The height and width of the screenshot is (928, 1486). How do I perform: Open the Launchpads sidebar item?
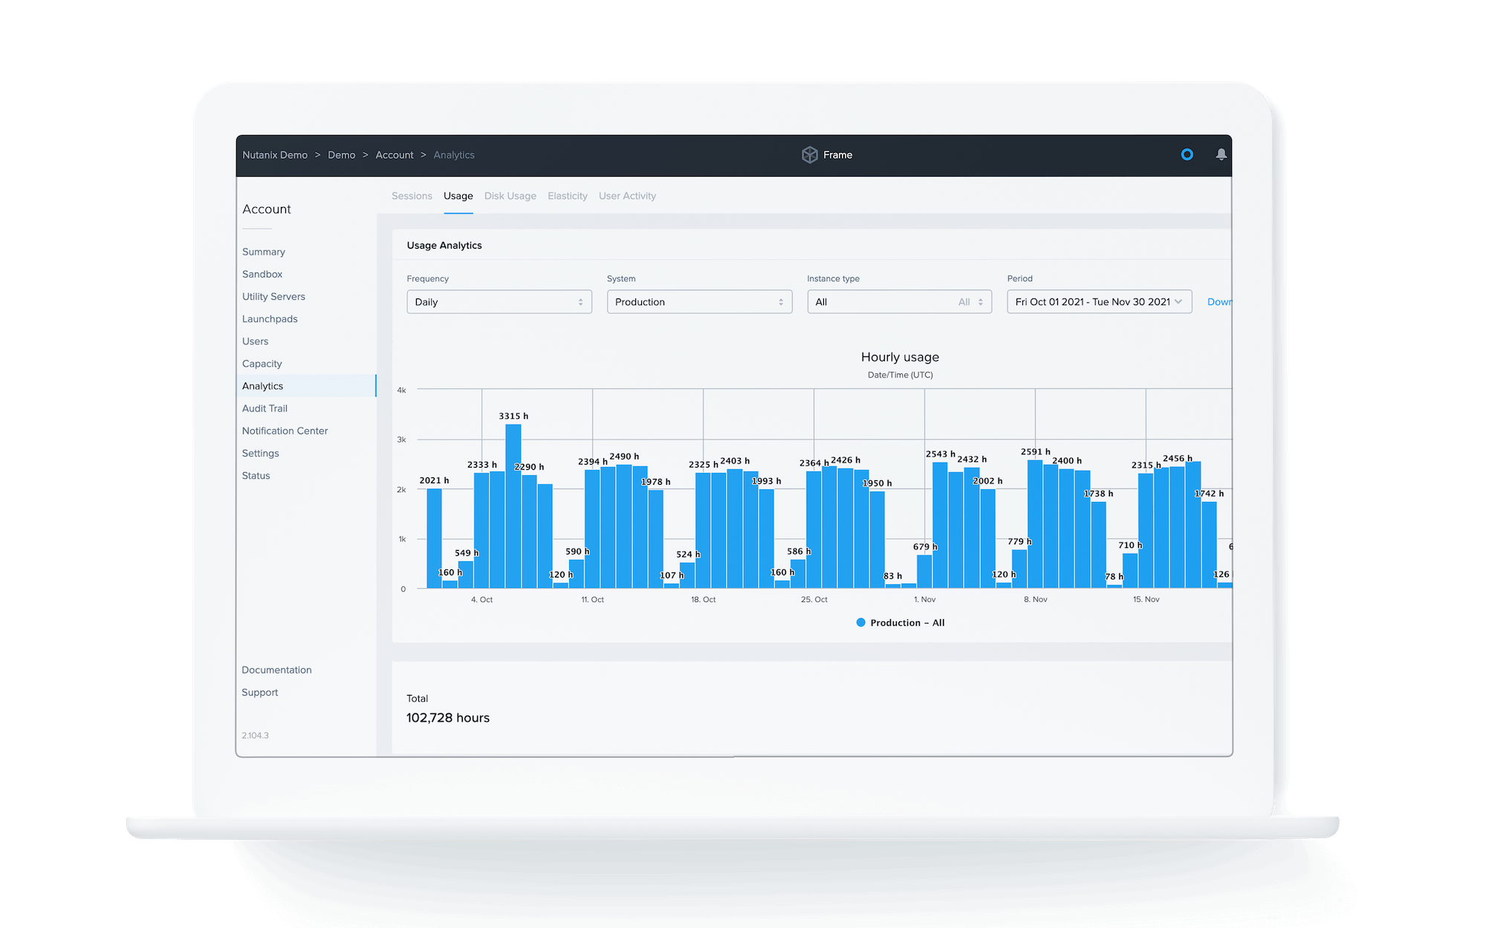click(x=270, y=319)
